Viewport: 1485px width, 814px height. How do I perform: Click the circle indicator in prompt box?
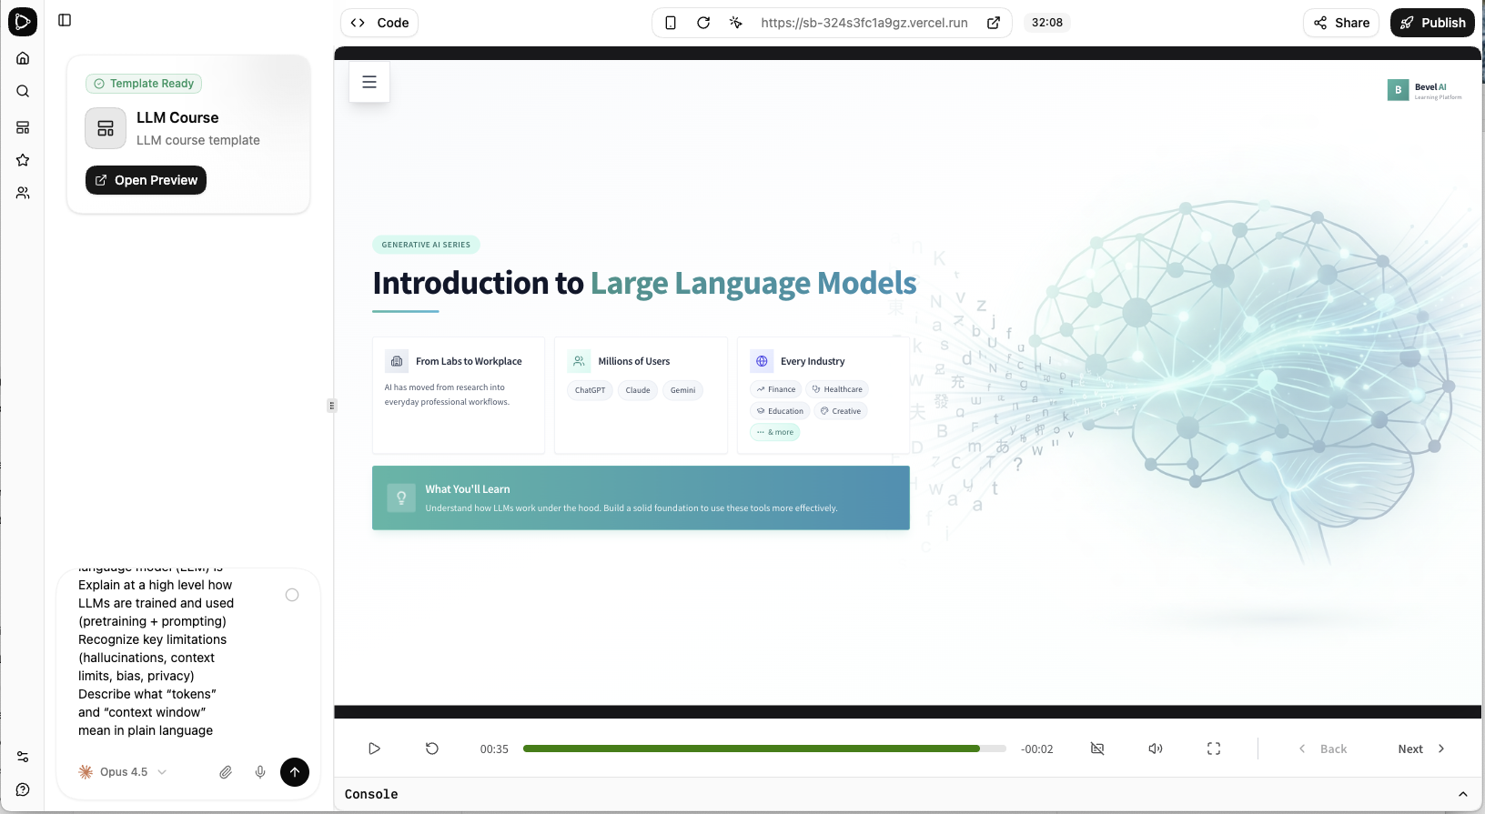pyautogui.click(x=292, y=595)
